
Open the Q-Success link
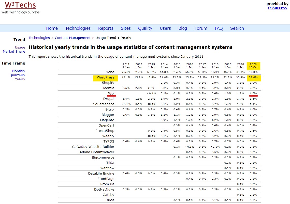point(278,8)
